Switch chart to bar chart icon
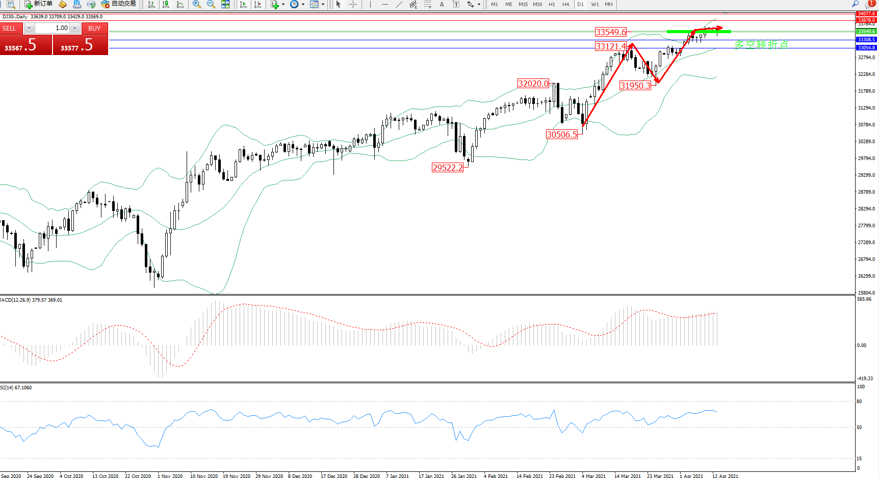879x478 pixels. point(151,4)
